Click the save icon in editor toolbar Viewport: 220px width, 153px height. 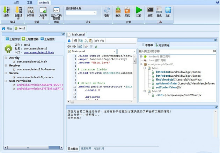pos(75,41)
